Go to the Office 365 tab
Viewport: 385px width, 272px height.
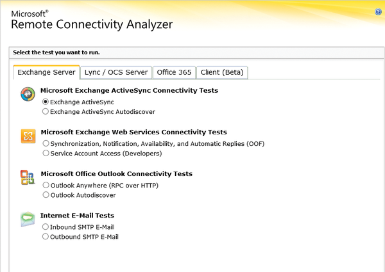[174, 72]
